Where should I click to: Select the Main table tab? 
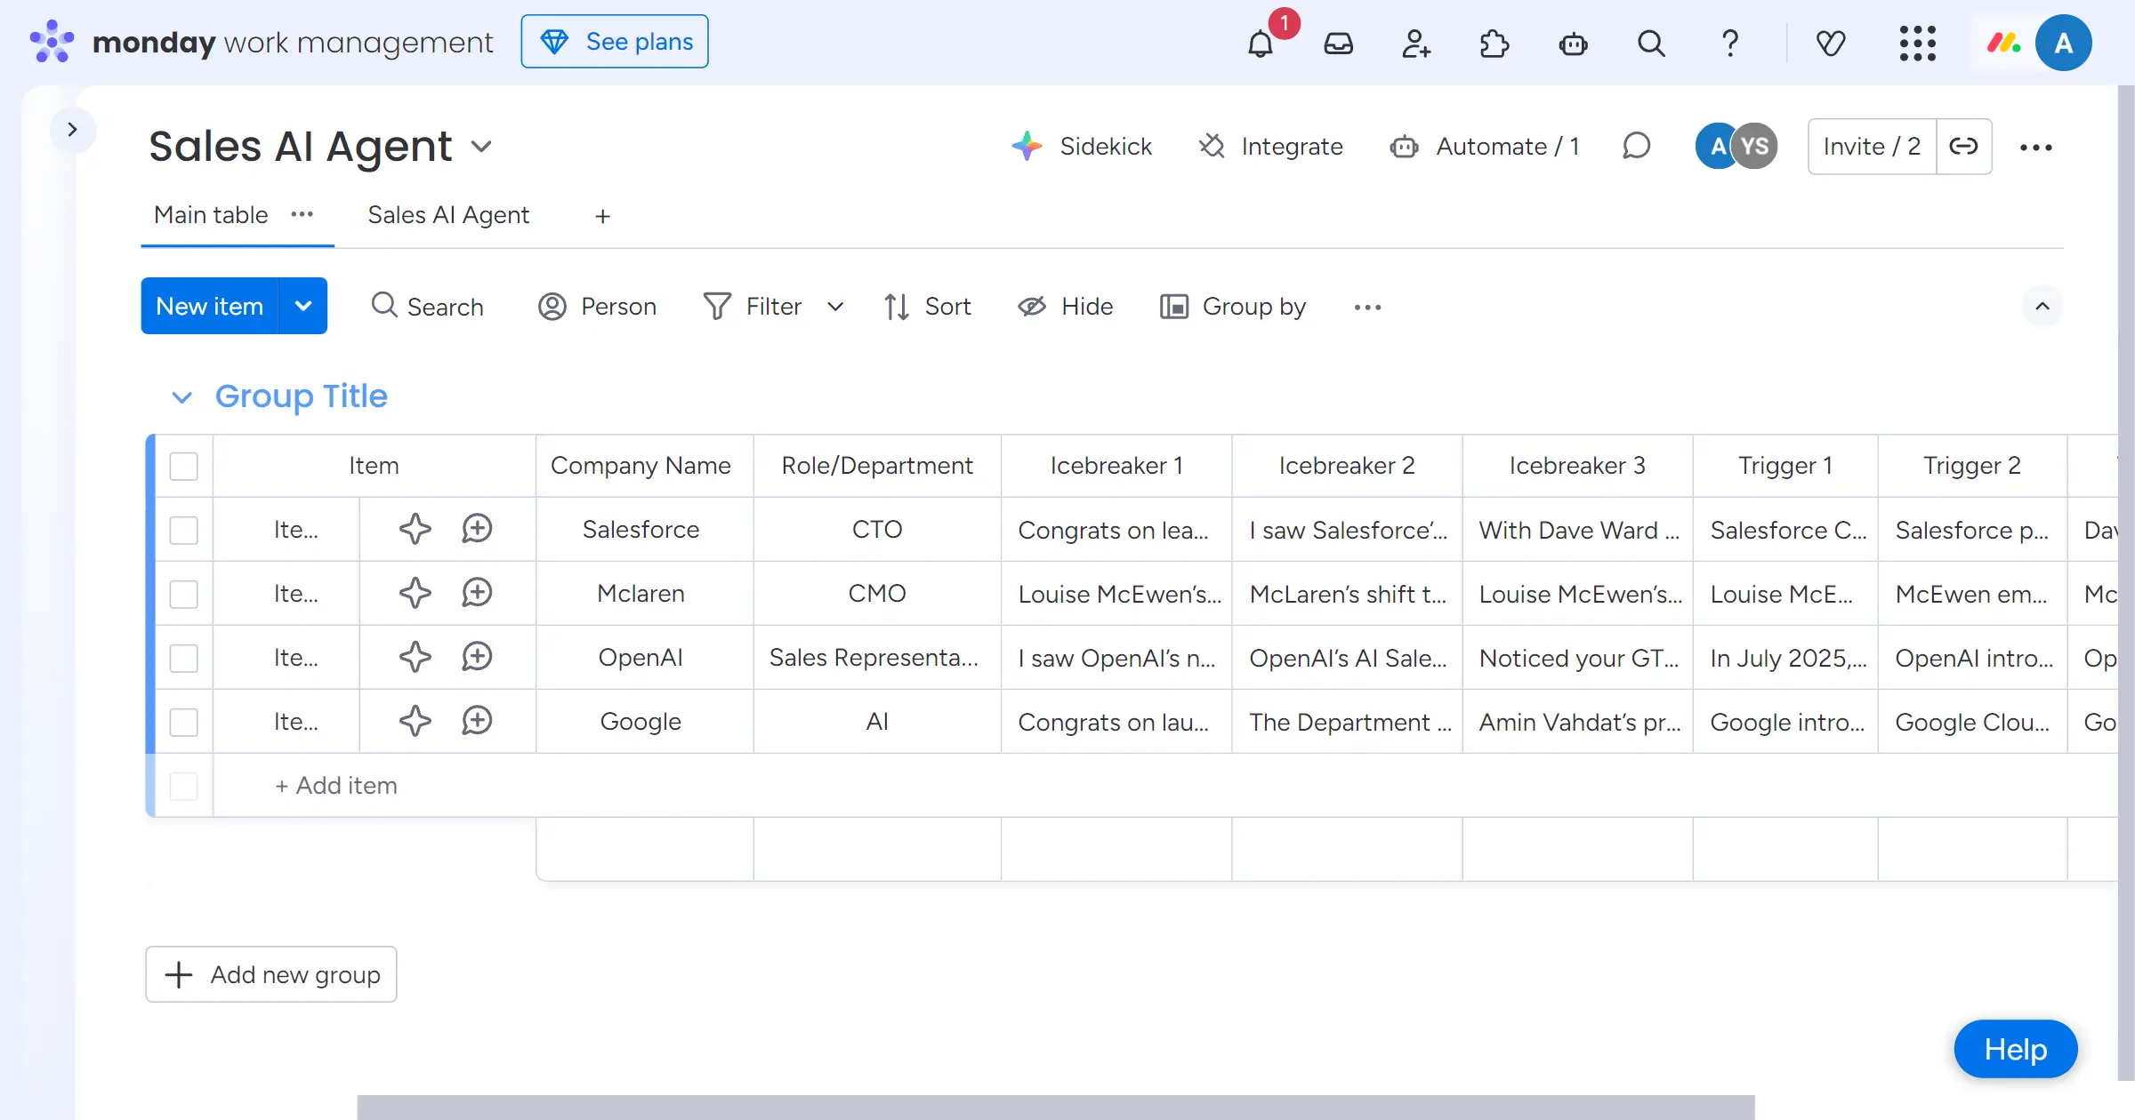click(x=211, y=215)
